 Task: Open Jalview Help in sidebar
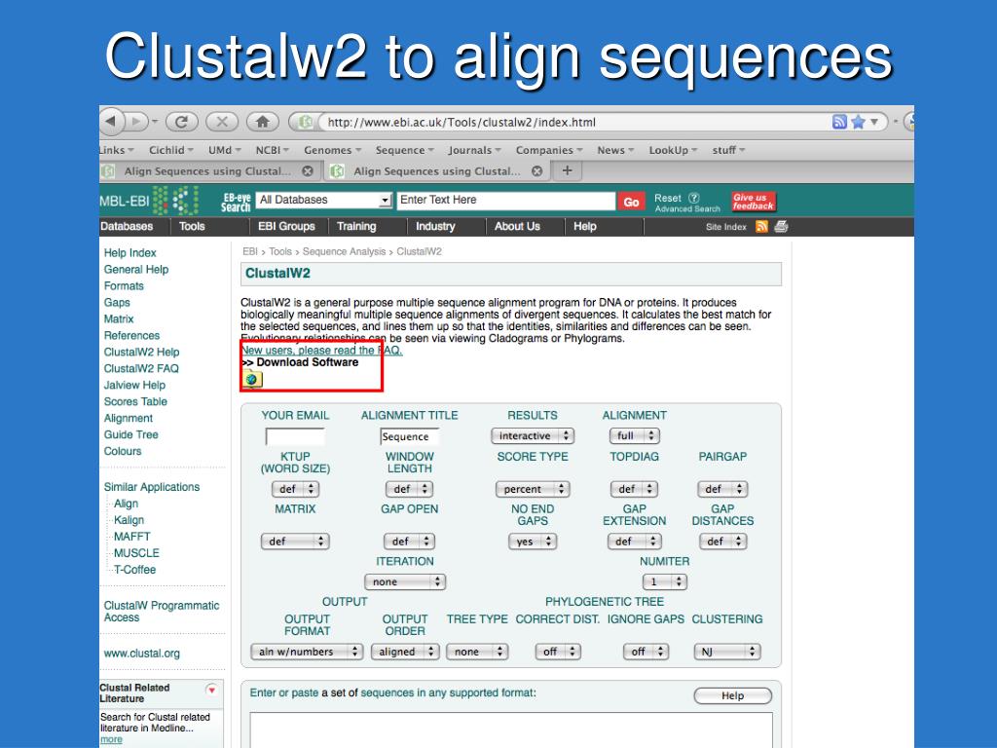[134, 385]
